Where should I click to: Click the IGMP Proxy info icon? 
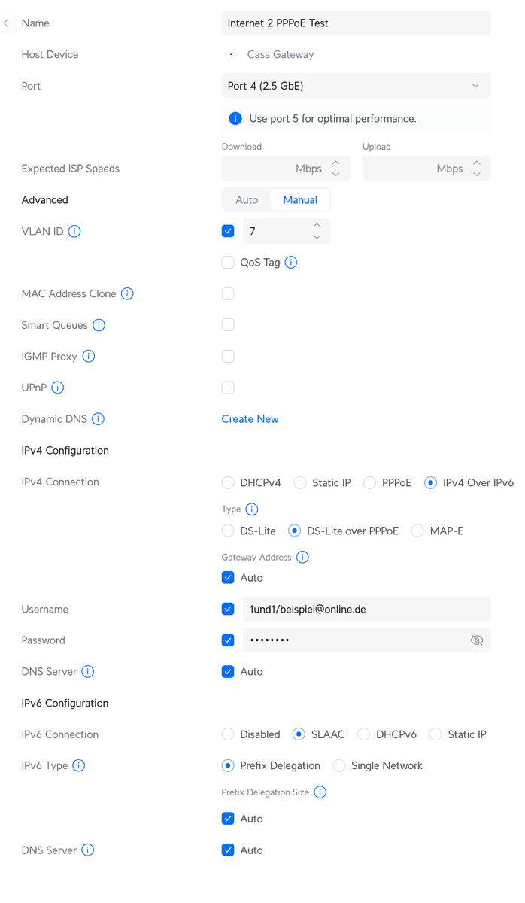pos(89,357)
